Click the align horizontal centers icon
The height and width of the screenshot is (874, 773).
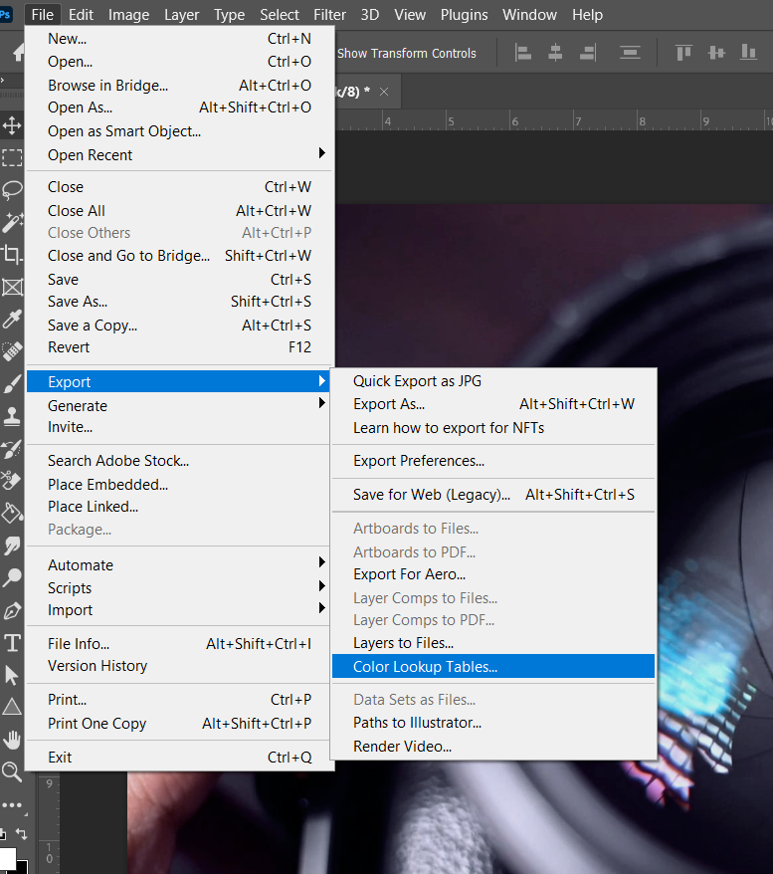(x=555, y=53)
